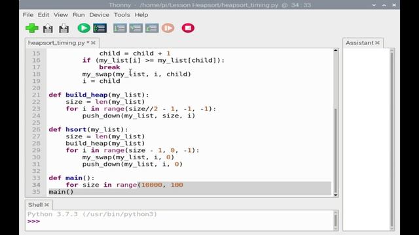Click line number 21 in the gutter
The height and width of the screenshot is (235, 419).
click(36, 95)
